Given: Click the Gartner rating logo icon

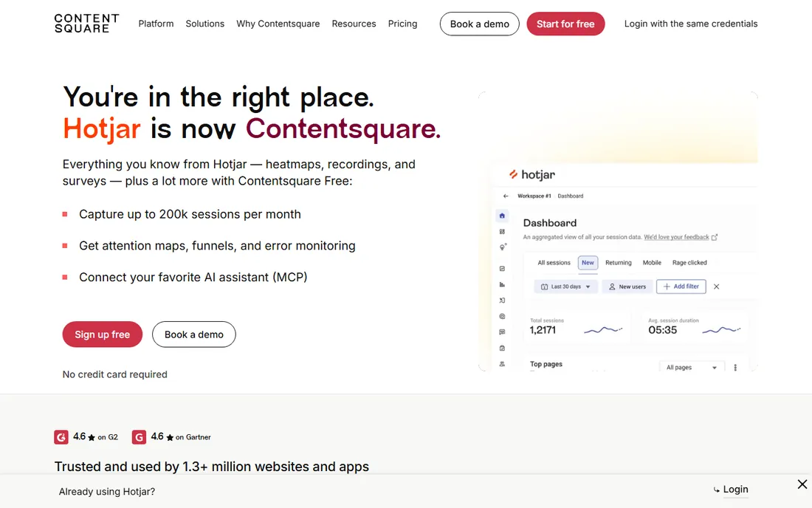Looking at the screenshot, I should tap(139, 437).
